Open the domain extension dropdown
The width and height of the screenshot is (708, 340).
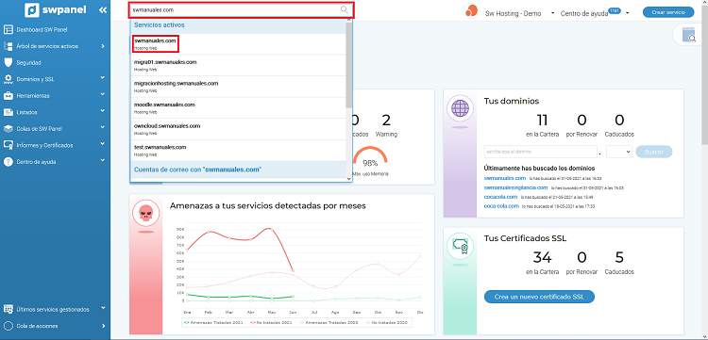619,152
